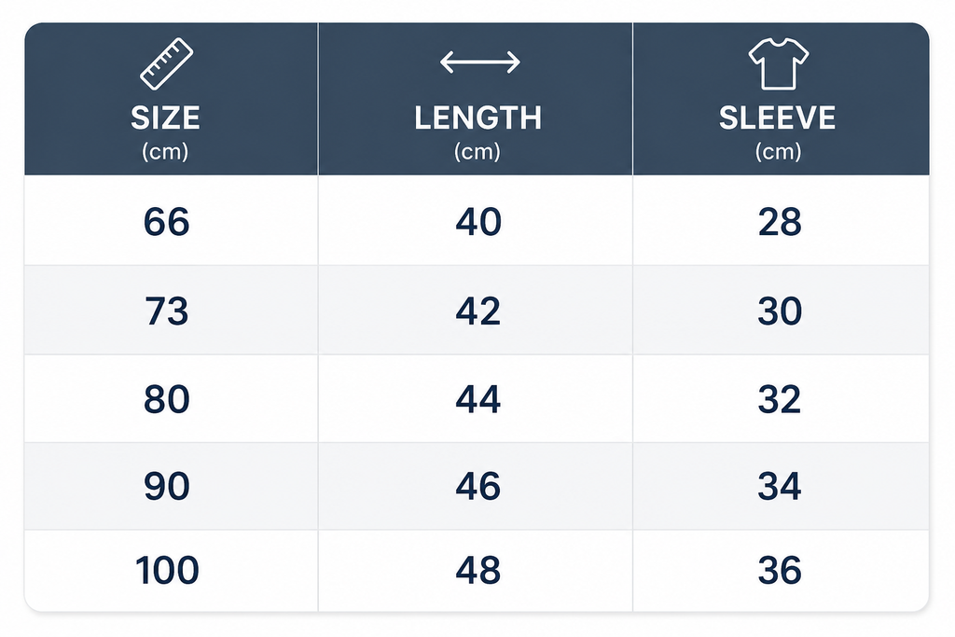
Task: Select the SIZE column header text
Action: 166,118
